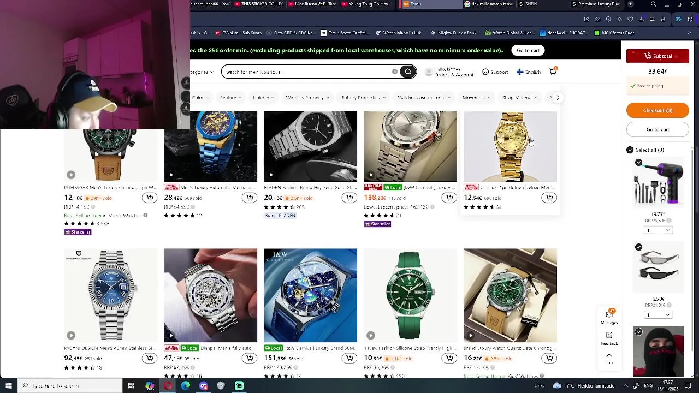Open the shopping cart icon in header

pos(553,72)
